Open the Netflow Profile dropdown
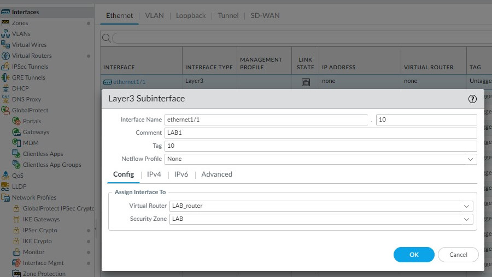The width and height of the screenshot is (492, 277). click(x=470, y=159)
